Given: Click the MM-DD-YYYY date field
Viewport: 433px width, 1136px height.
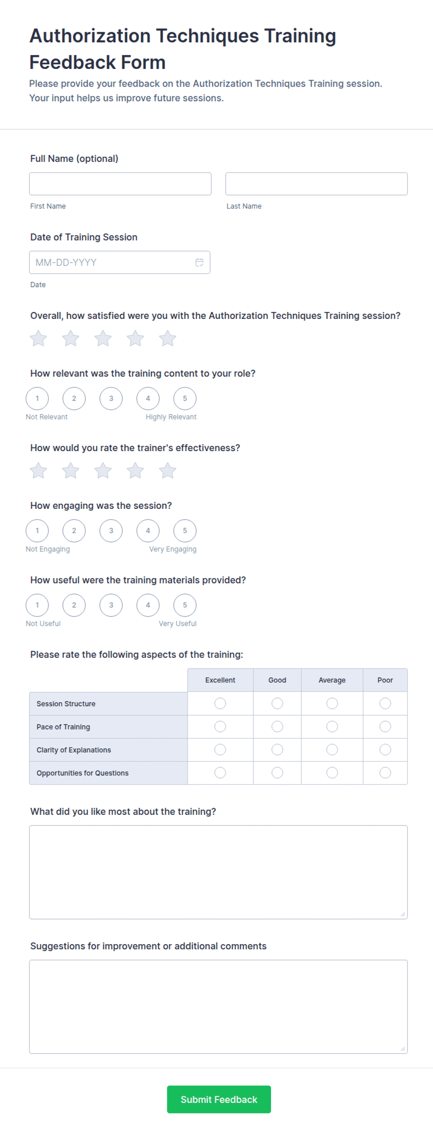Looking at the screenshot, I should click(x=120, y=263).
